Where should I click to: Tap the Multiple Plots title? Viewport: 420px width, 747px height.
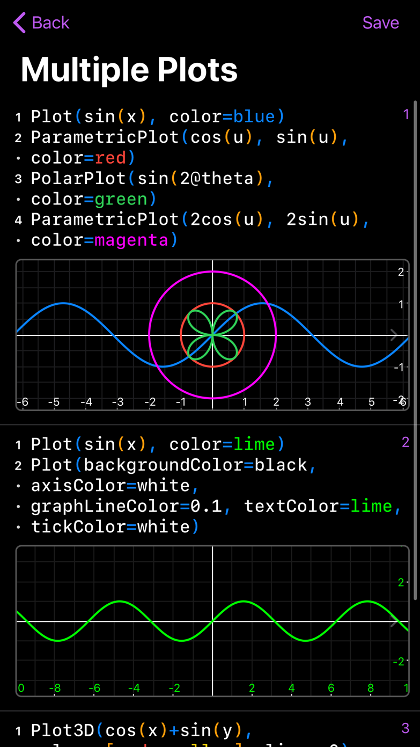tap(129, 69)
